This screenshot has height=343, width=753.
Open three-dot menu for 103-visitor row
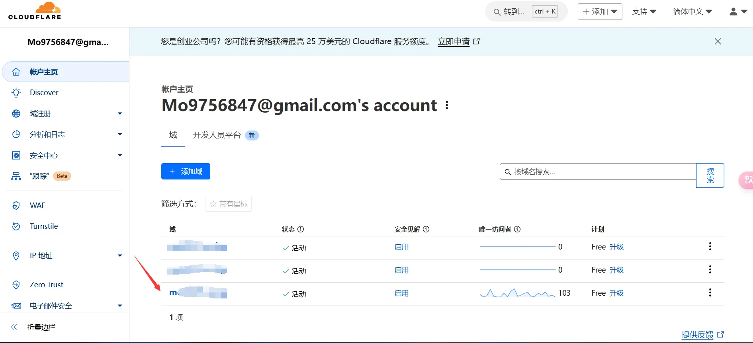point(710,292)
